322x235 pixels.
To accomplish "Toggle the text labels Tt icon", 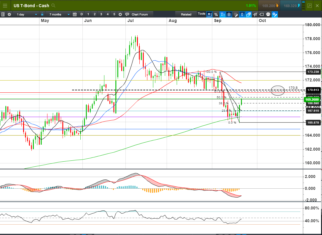I will tap(223, 14).
